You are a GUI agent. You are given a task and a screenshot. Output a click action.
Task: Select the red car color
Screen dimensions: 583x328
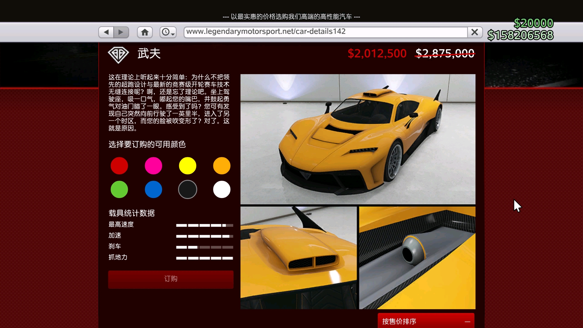pos(119,166)
